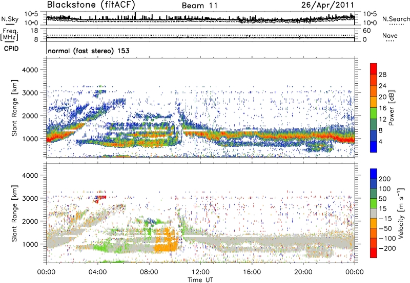Image resolution: width=410 pixels, height=283 pixels.
Task: Click the '2000' tick of the Velocity panel
Action: point(30,221)
